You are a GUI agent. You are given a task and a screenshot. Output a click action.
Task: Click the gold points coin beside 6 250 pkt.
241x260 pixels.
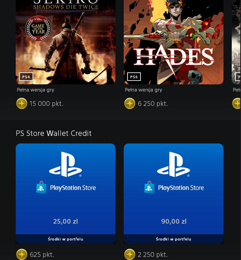coord(130,103)
